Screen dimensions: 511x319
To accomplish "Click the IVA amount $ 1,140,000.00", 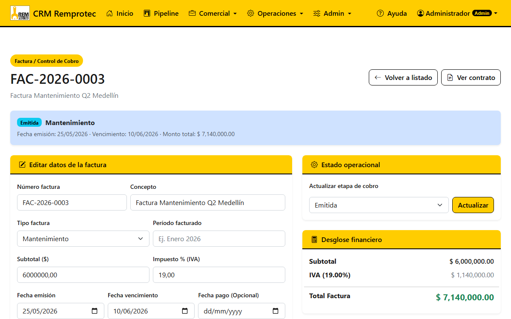I will (472, 275).
